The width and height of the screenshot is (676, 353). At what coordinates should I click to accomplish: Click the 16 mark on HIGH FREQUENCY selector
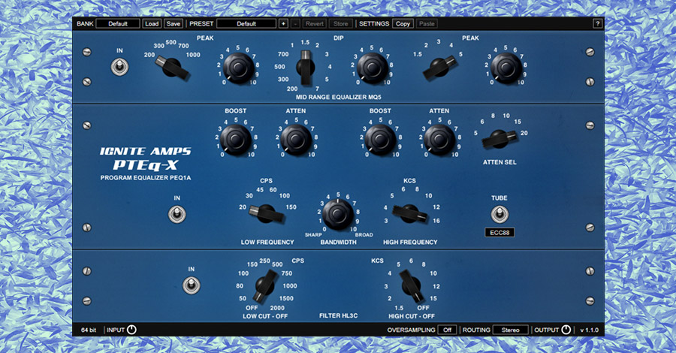point(436,221)
